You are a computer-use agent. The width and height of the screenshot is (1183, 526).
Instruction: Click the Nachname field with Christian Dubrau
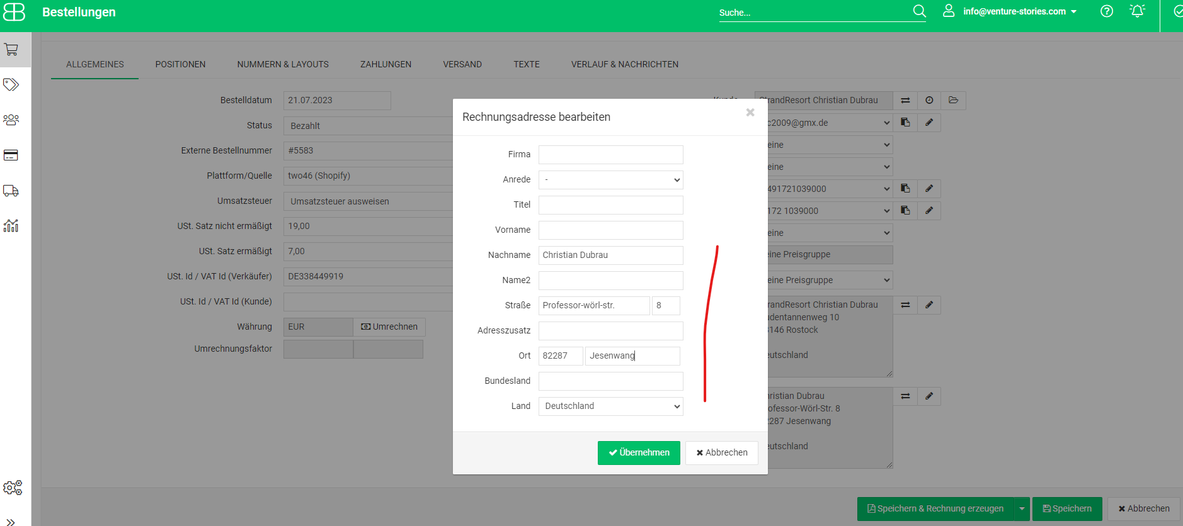pyautogui.click(x=611, y=255)
